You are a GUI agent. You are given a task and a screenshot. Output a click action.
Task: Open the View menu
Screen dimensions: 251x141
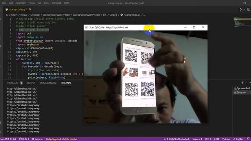point(32,3)
